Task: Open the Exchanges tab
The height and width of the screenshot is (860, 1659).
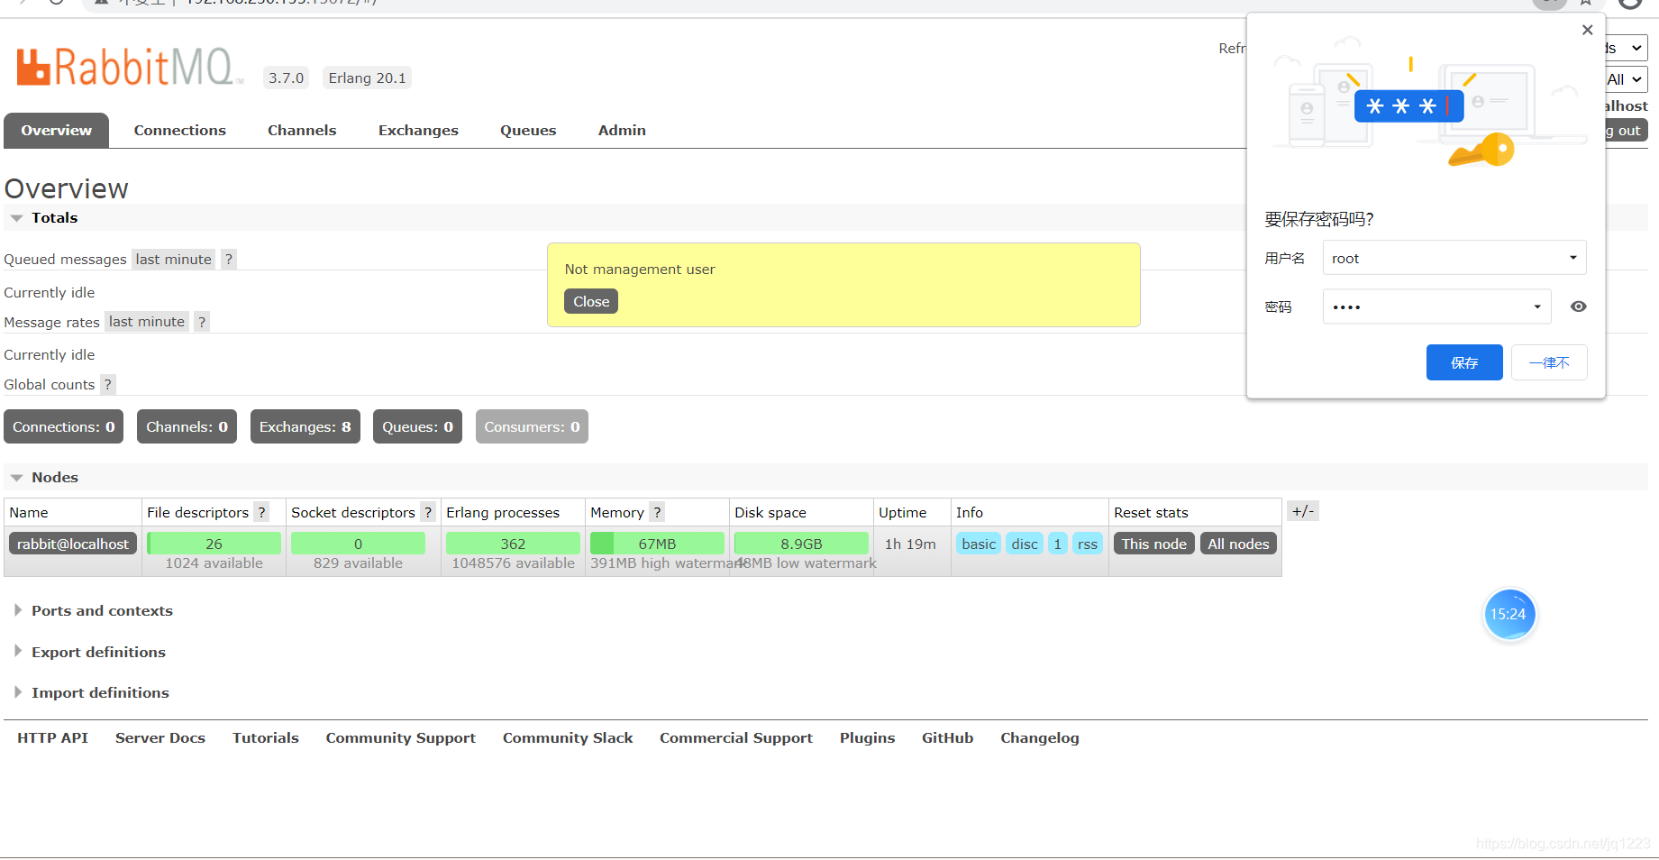Action: (418, 130)
